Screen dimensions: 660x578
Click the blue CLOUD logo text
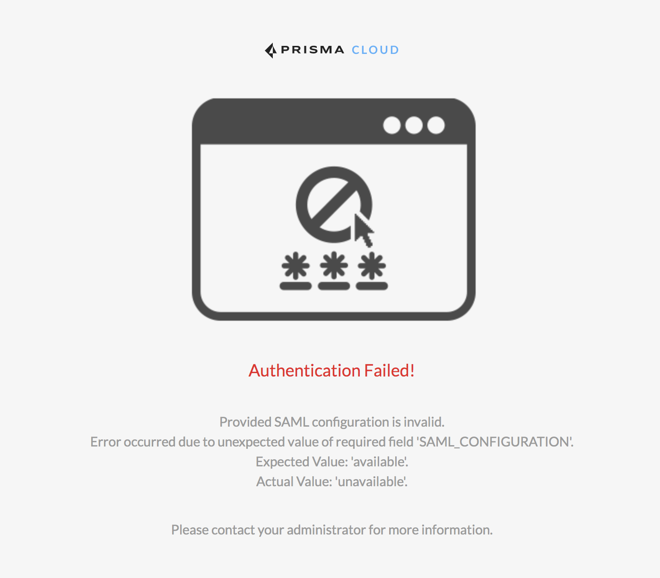coord(375,50)
